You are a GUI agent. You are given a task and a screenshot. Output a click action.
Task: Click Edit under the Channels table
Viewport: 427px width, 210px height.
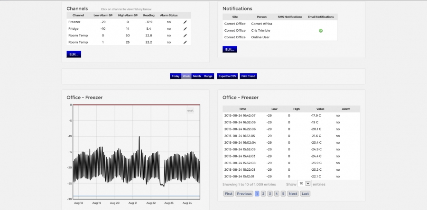coord(74,54)
